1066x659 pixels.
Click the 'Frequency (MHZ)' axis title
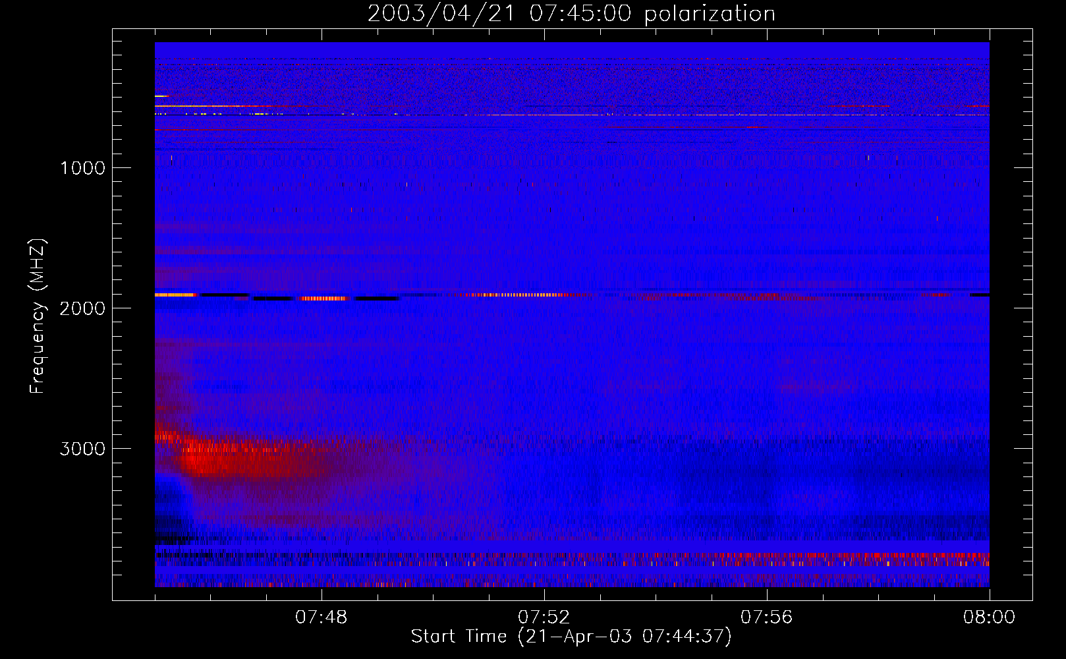(x=38, y=316)
